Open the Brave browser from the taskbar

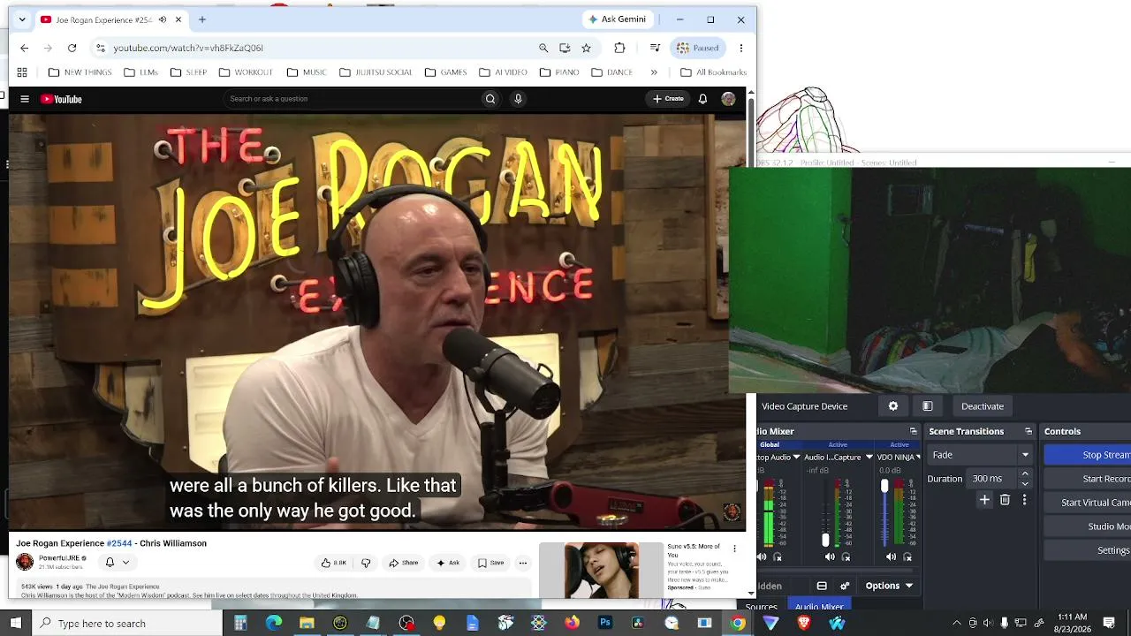(804, 624)
